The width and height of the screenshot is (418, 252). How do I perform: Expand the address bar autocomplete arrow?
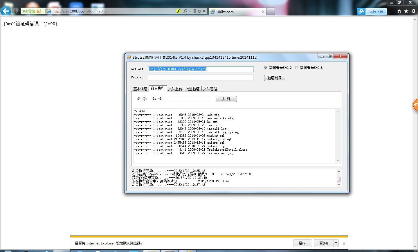click(190, 11)
